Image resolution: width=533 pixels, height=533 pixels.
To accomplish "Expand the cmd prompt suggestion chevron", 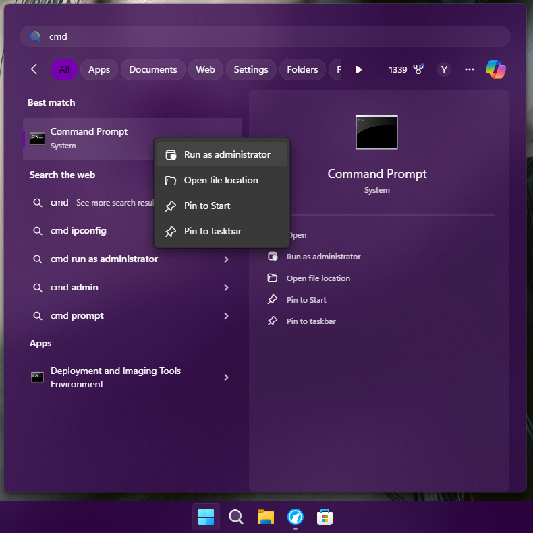I will point(226,316).
